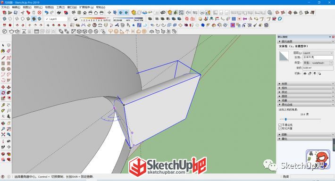Click the Print icon in toolbar
335x181 pixels.
tap(59, 13)
